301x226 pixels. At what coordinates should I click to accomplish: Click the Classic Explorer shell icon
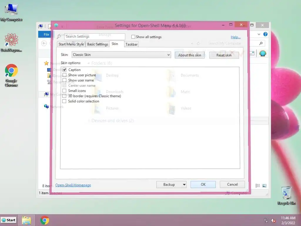tap(262, 53)
